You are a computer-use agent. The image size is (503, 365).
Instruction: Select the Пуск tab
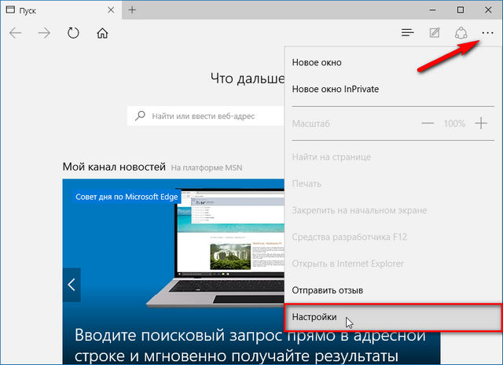coord(61,10)
